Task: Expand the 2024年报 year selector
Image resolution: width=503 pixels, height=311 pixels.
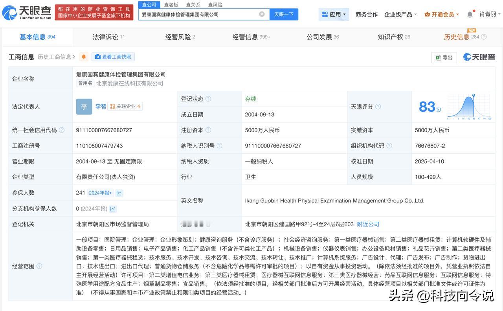Action: point(101,193)
